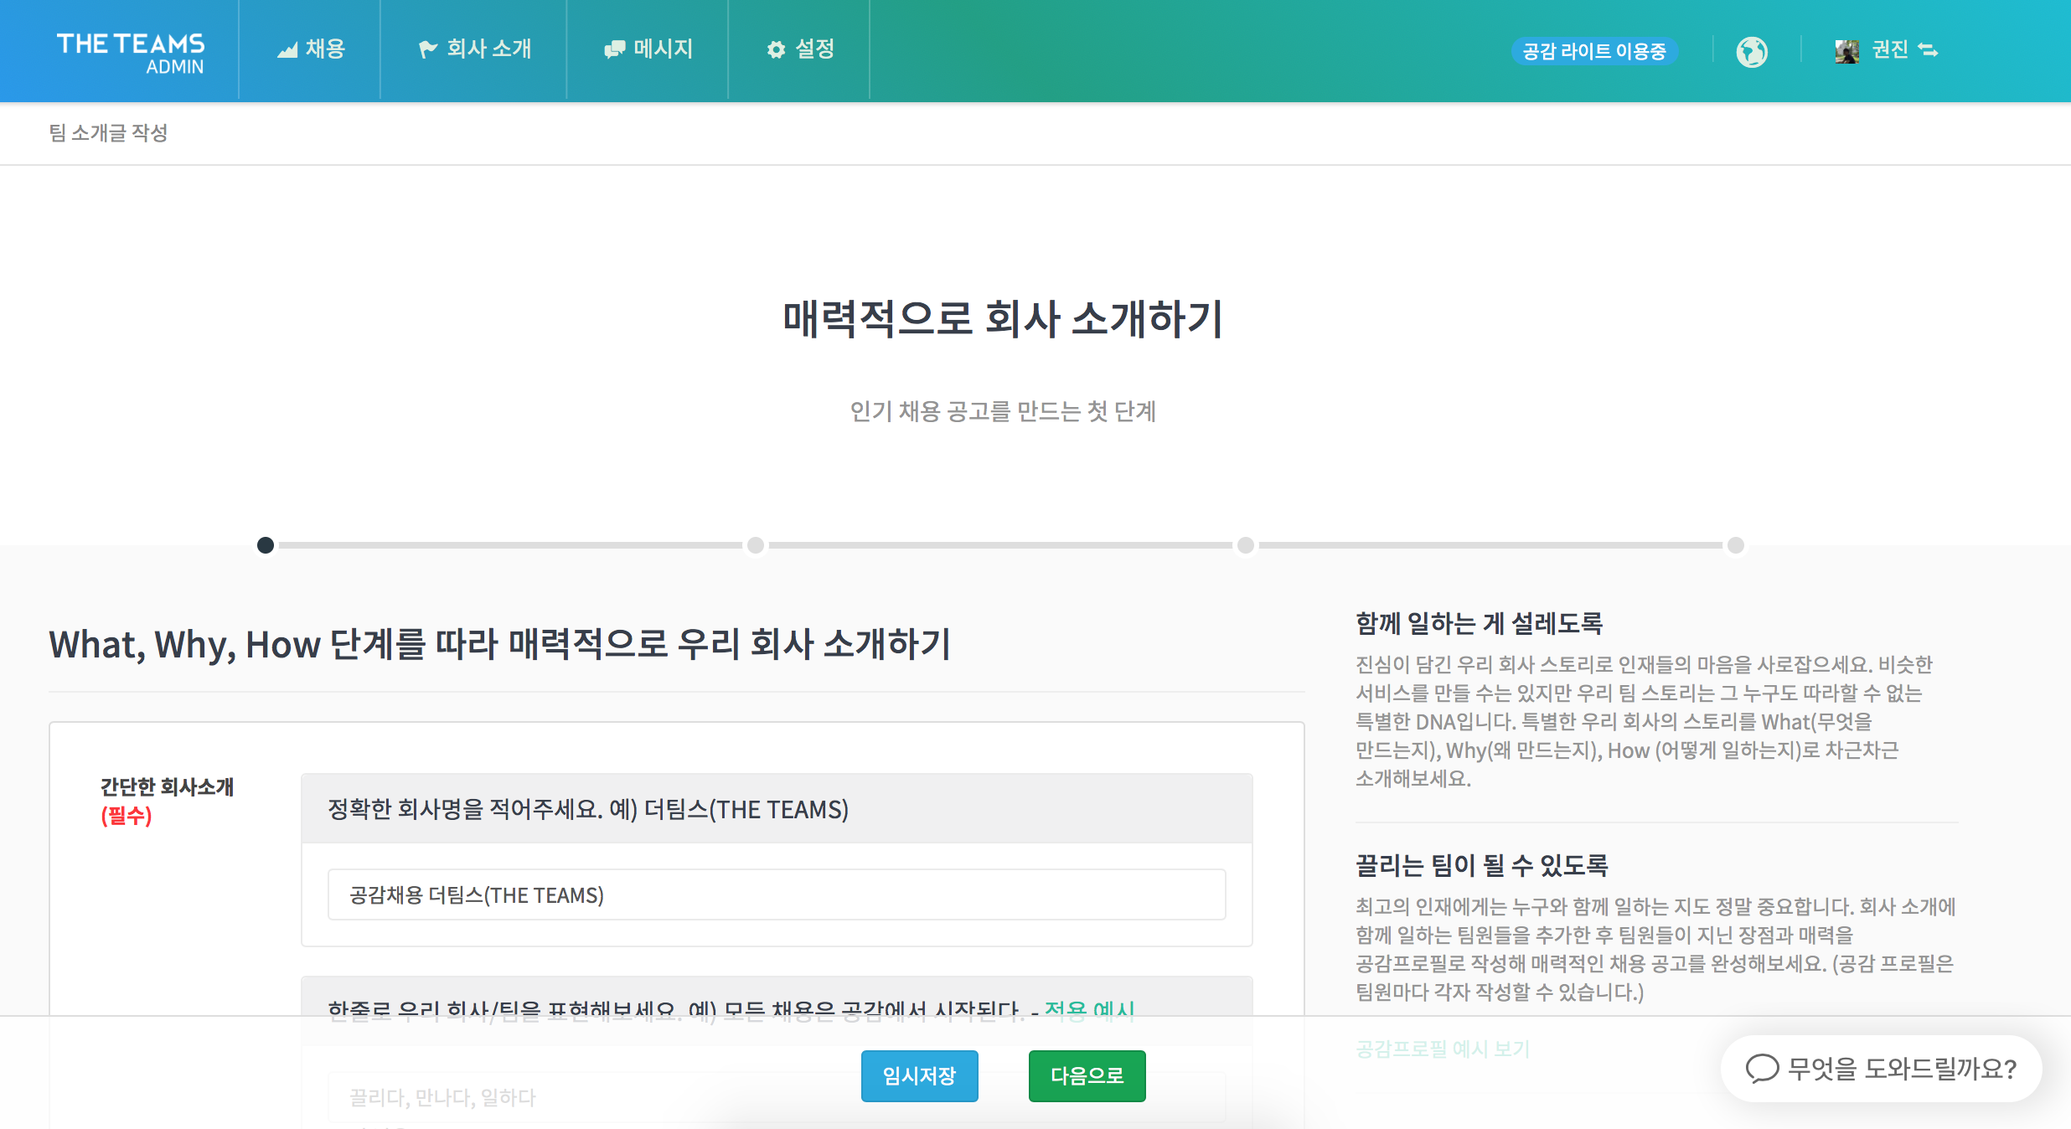Click the gear icon for 설정

(x=776, y=50)
